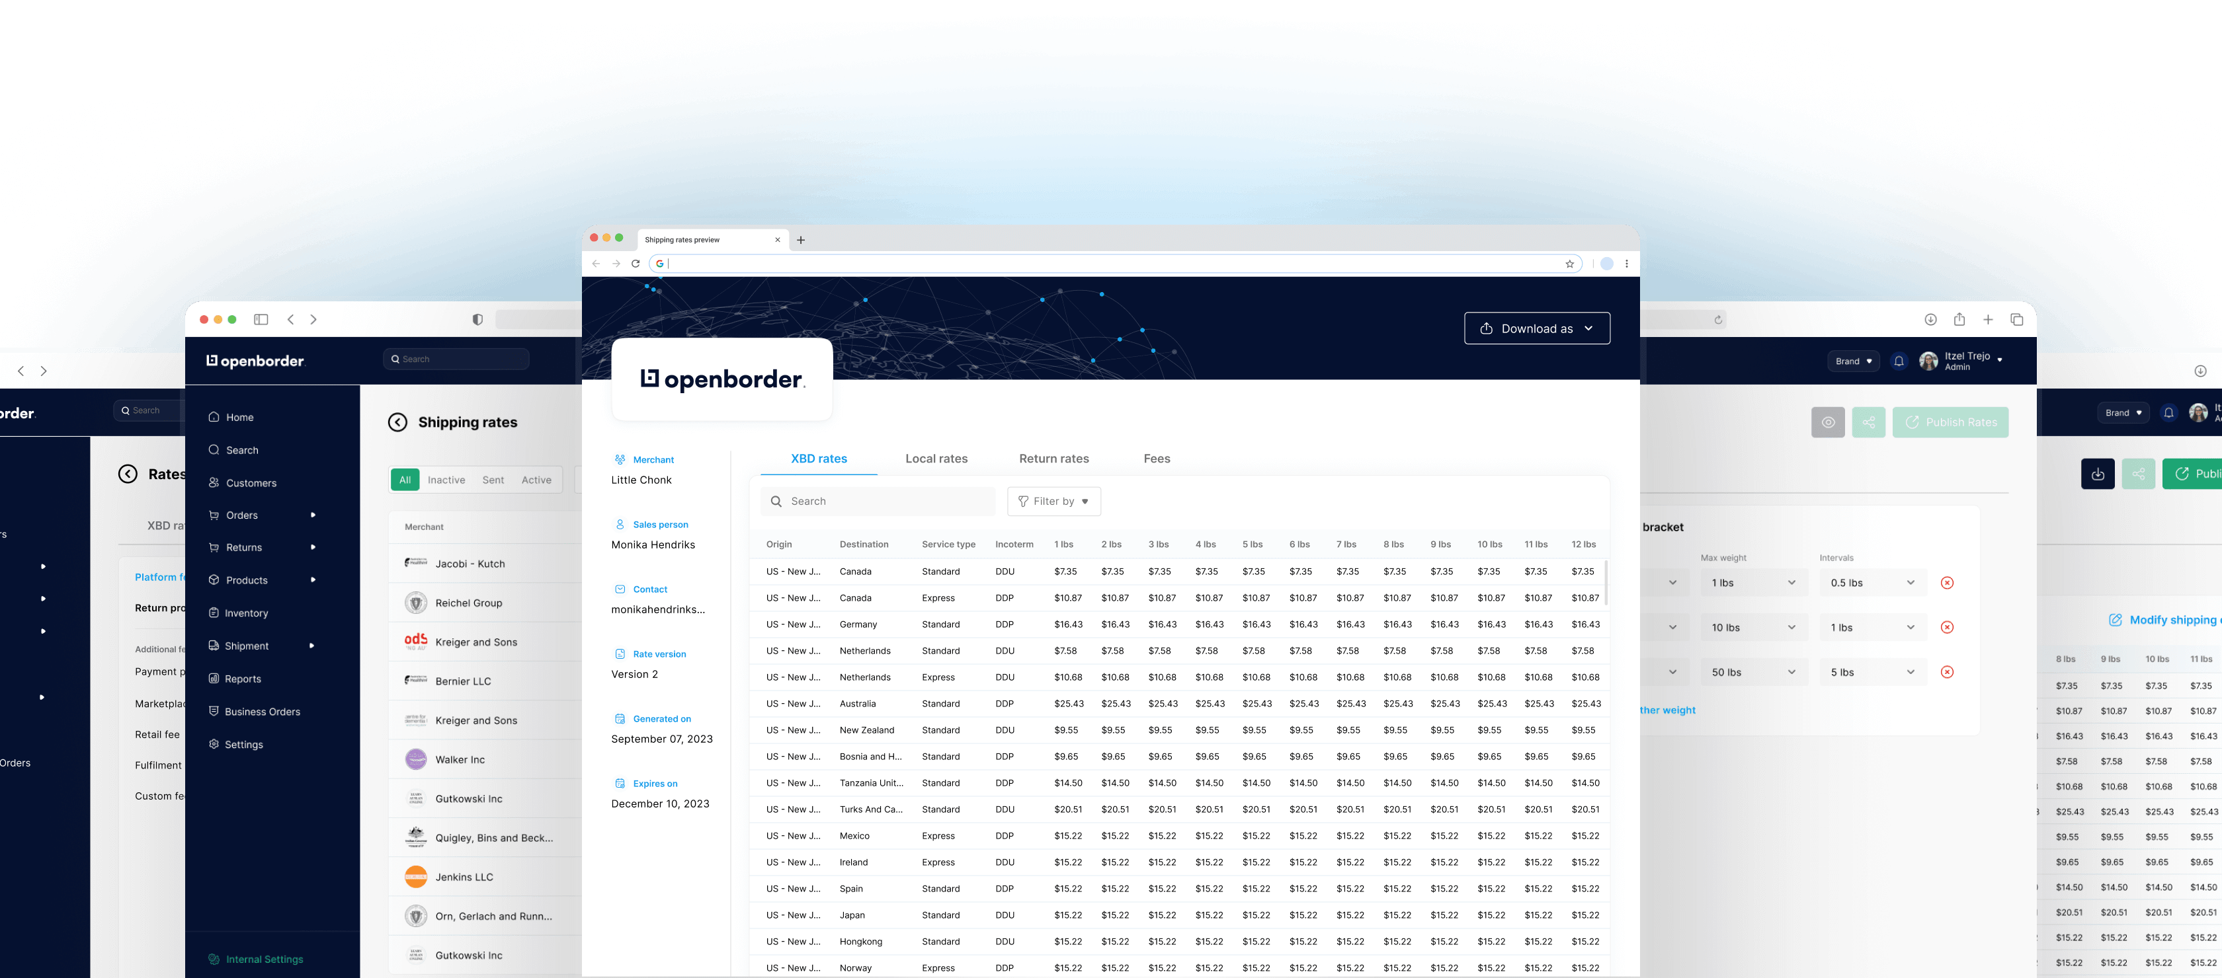
Task: Switch to the Local rates tab
Action: coord(936,459)
